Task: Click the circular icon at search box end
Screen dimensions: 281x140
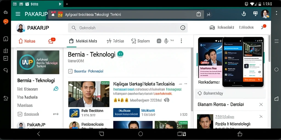Action: pos(182,28)
